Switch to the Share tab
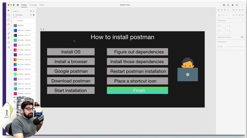247x138 pixels. click(x=42, y=5)
